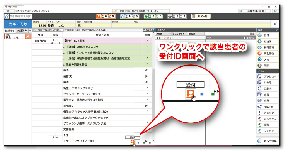Remove patient 1819 from waiting list
Image resolution: width=288 pixels, height=152 pixels.
pyautogui.click(x=28, y=36)
